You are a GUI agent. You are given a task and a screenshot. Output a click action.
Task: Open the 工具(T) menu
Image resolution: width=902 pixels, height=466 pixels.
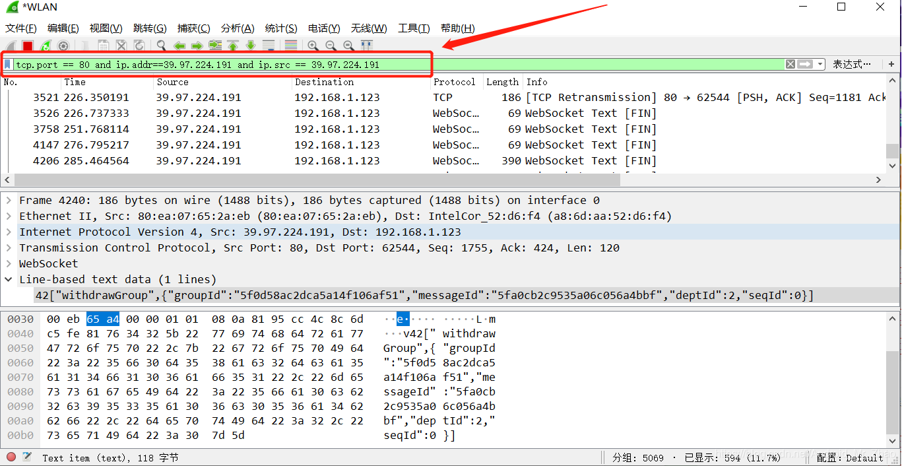tap(414, 28)
